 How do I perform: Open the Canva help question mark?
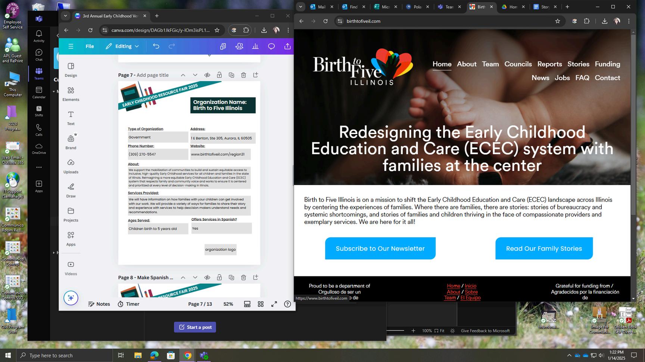pos(287,304)
